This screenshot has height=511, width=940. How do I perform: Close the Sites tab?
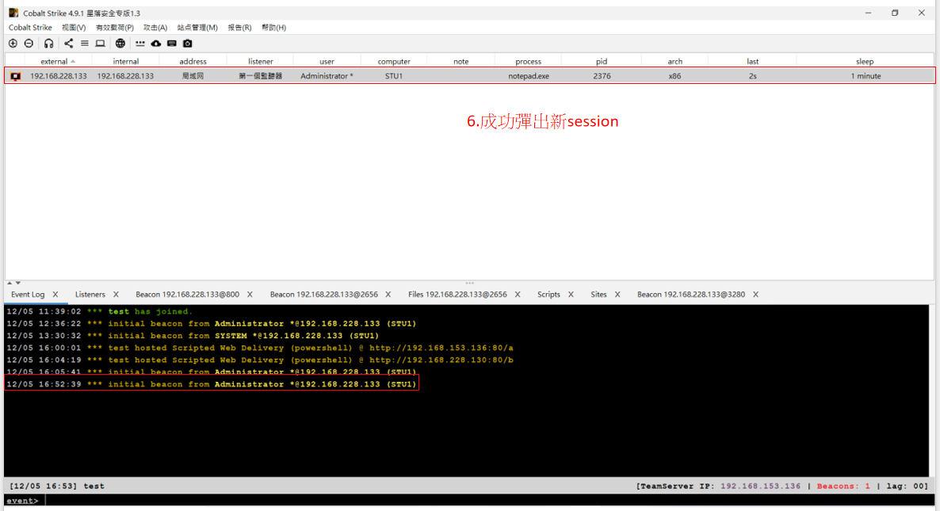click(x=617, y=294)
